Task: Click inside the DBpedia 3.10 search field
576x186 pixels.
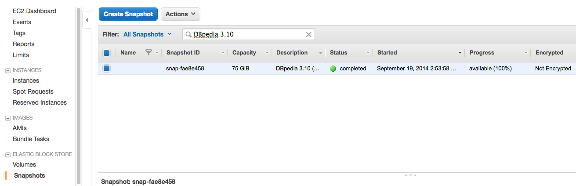Action: click(246, 34)
